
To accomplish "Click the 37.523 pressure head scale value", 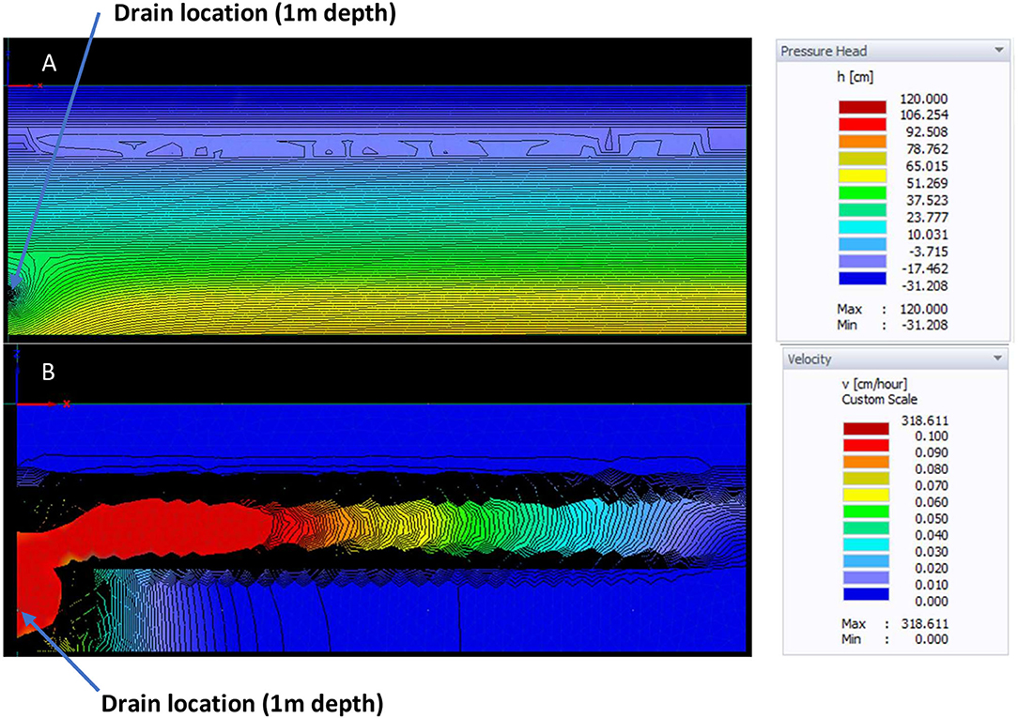I will pos(927,201).
